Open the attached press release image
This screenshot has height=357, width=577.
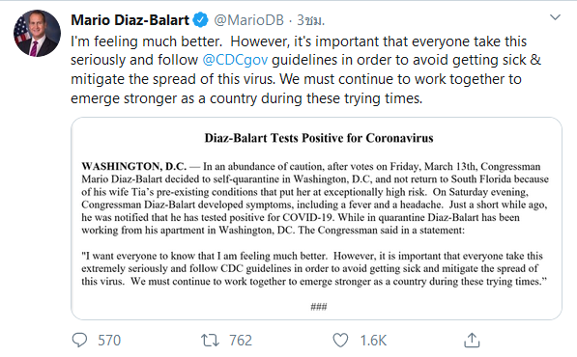coord(316,218)
